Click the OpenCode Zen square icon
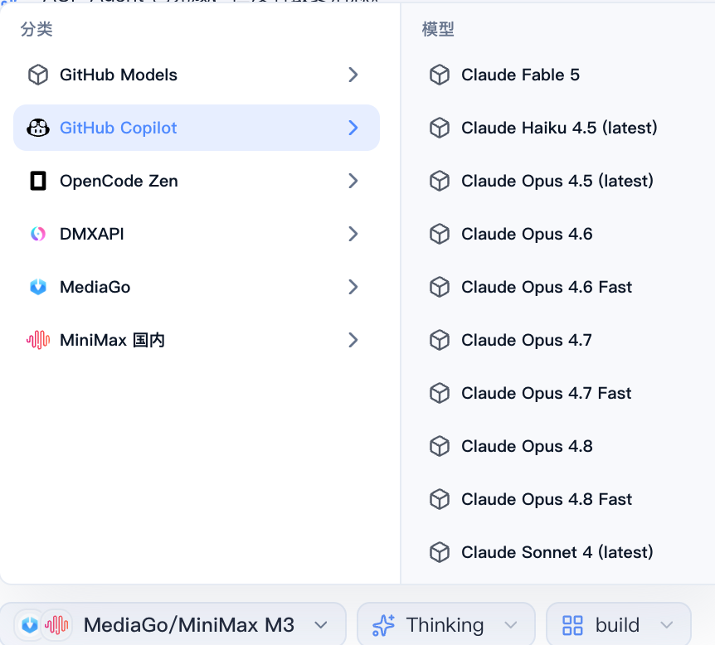Viewport: 715px width, 645px height. click(38, 181)
